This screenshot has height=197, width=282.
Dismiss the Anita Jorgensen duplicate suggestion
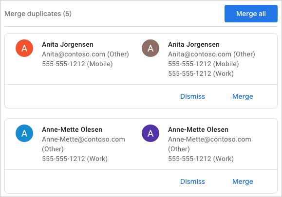(x=192, y=96)
